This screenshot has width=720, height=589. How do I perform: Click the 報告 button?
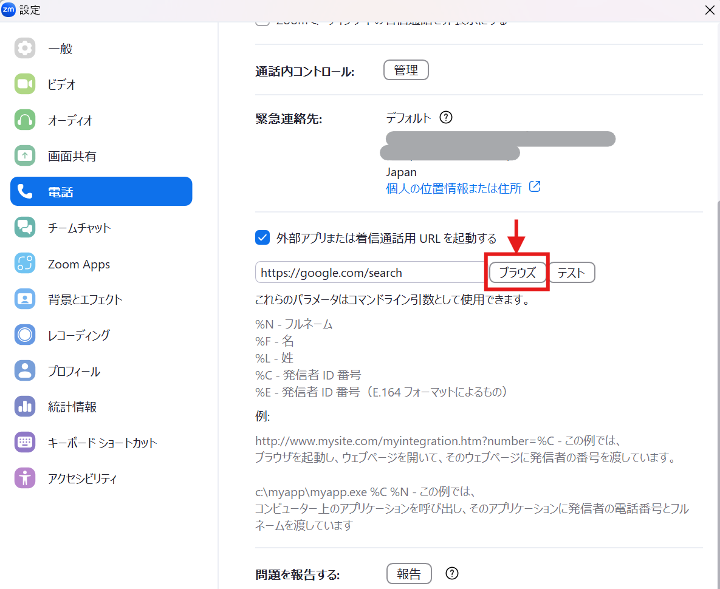tap(409, 573)
